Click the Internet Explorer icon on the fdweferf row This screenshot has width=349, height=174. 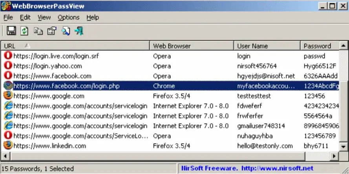[8, 106]
